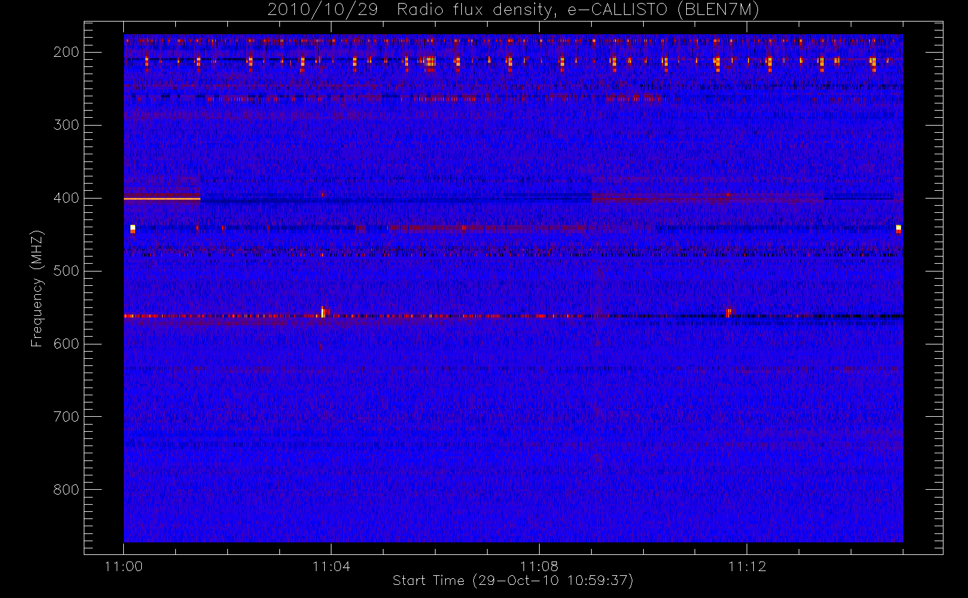Click the "11:04" time tick label
This screenshot has height=598, width=968.
331,566
